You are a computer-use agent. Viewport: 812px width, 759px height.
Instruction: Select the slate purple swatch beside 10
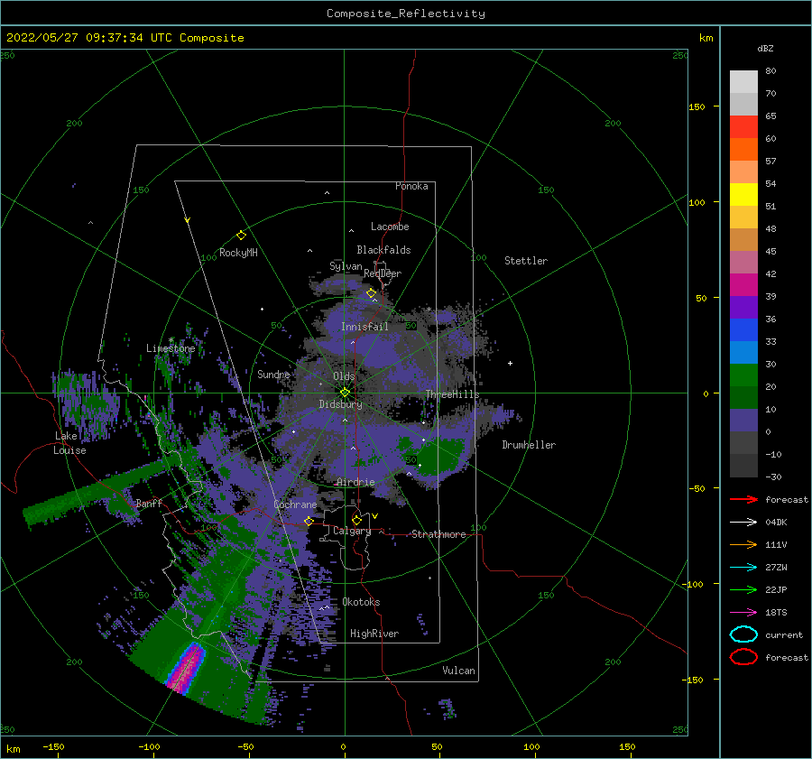tap(743, 420)
